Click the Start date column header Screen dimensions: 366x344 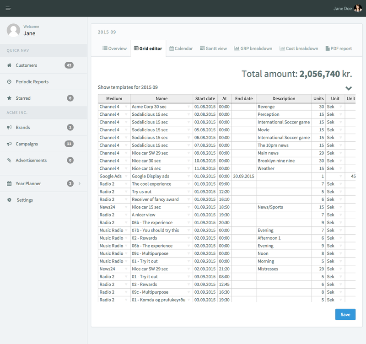pos(205,98)
